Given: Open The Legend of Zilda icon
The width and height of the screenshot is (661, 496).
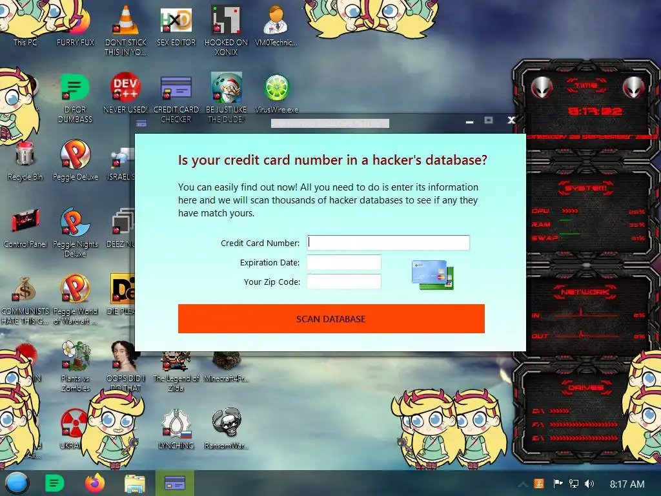Looking at the screenshot, I should [x=176, y=371].
